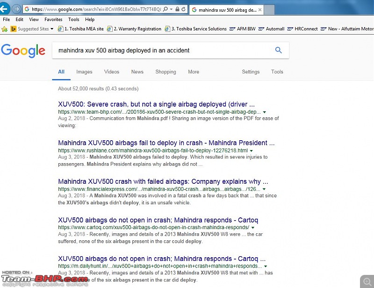Expand options arrow beside dailyhunt.in result URL
This screenshot has width=374, height=288.
(266, 266)
